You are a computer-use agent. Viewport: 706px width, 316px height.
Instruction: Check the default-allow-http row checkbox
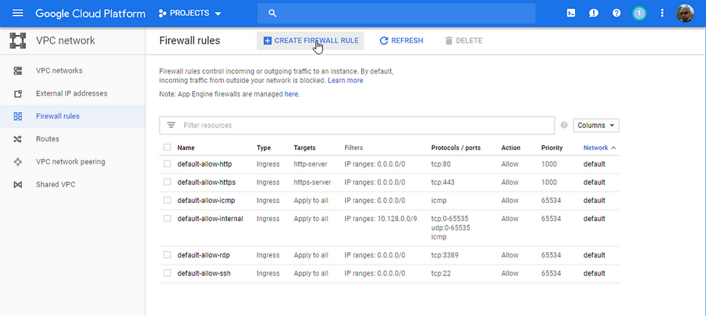click(x=167, y=164)
